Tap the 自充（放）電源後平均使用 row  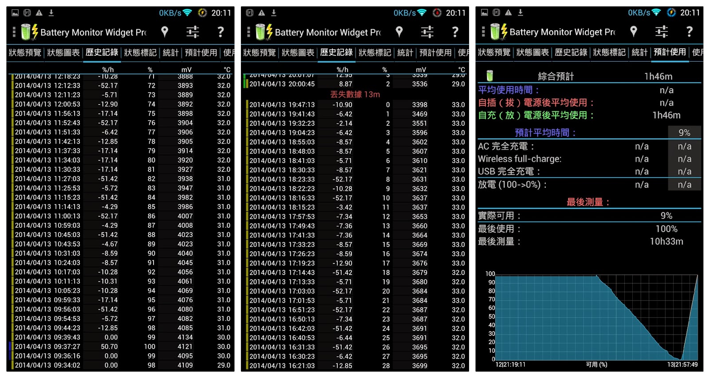tap(589, 115)
